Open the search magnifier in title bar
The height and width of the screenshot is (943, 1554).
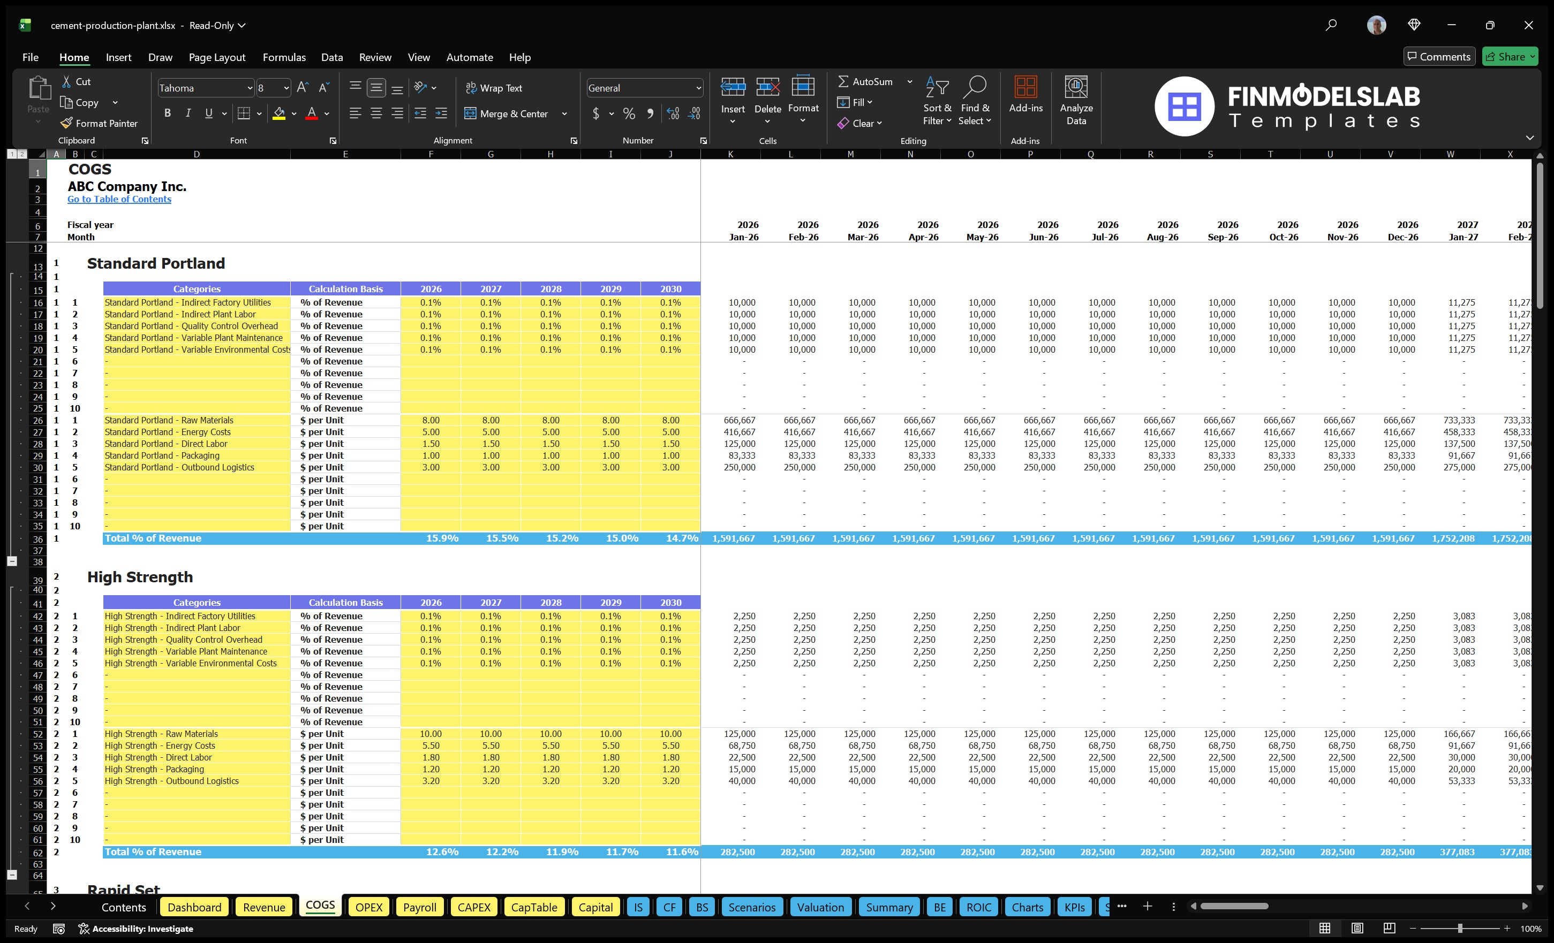point(1331,25)
